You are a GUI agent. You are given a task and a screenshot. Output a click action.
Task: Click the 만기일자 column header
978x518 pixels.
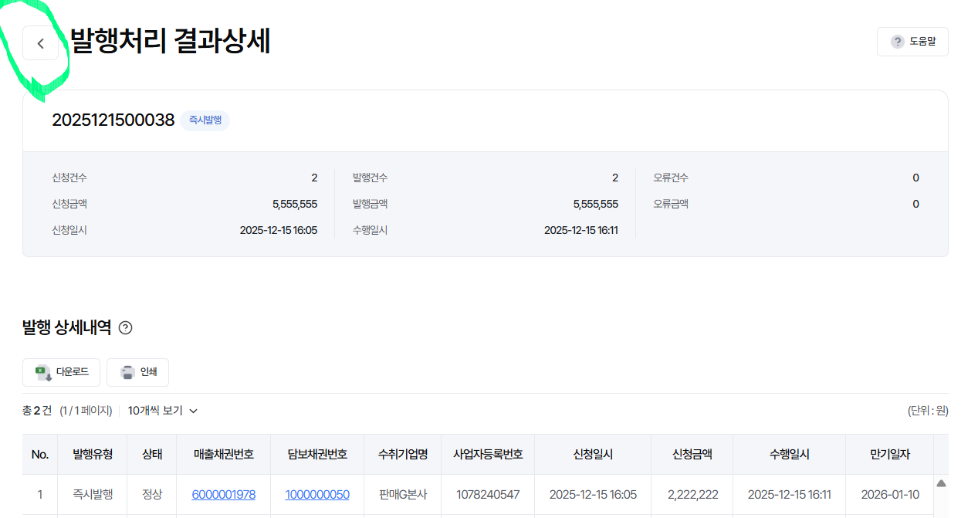pyautogui.click(x=890, y=455)
